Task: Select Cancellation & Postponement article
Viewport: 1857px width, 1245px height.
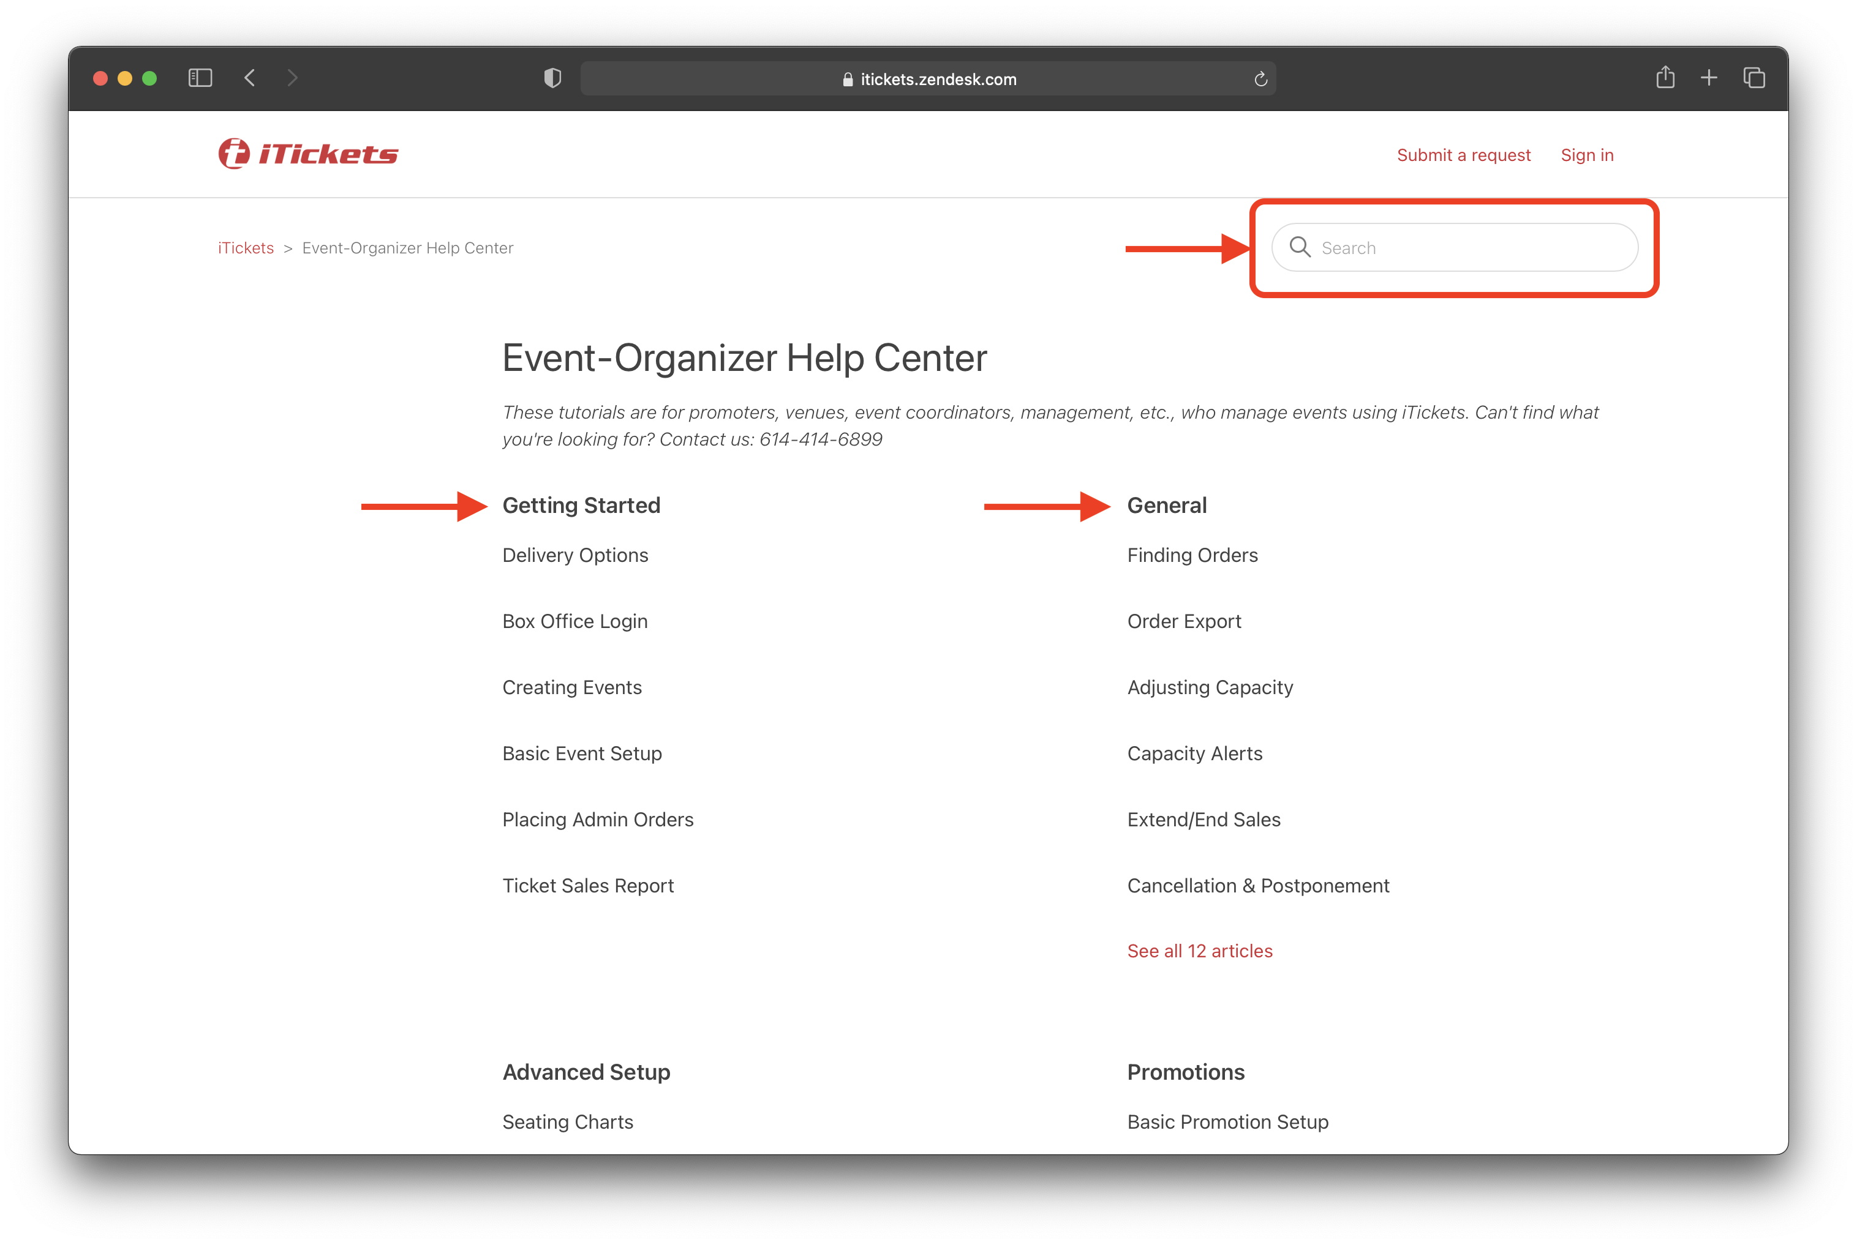Action: click(1258, 885)
